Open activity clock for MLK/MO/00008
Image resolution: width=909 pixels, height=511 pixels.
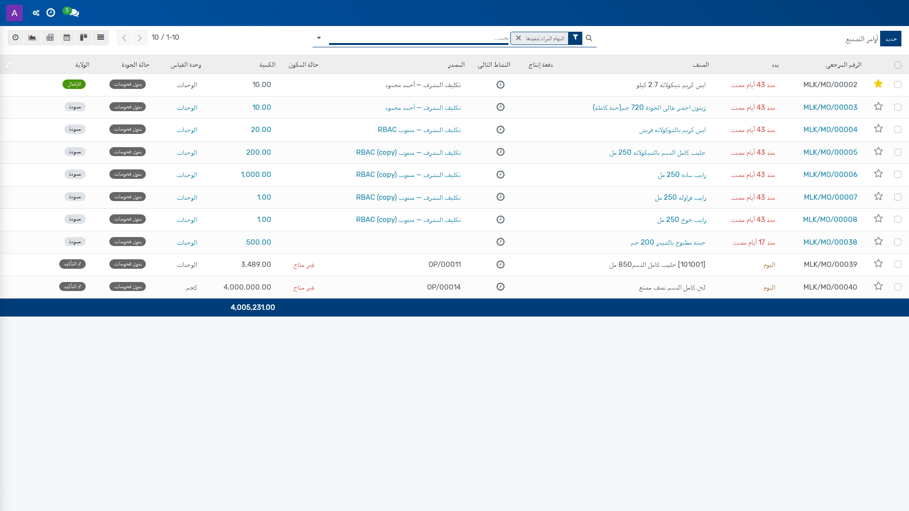coord(500,220)
